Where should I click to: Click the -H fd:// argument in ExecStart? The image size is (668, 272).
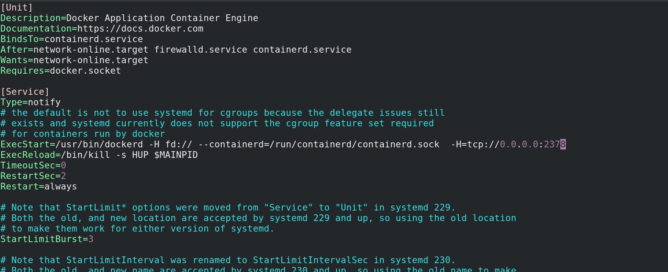(170, 144)
